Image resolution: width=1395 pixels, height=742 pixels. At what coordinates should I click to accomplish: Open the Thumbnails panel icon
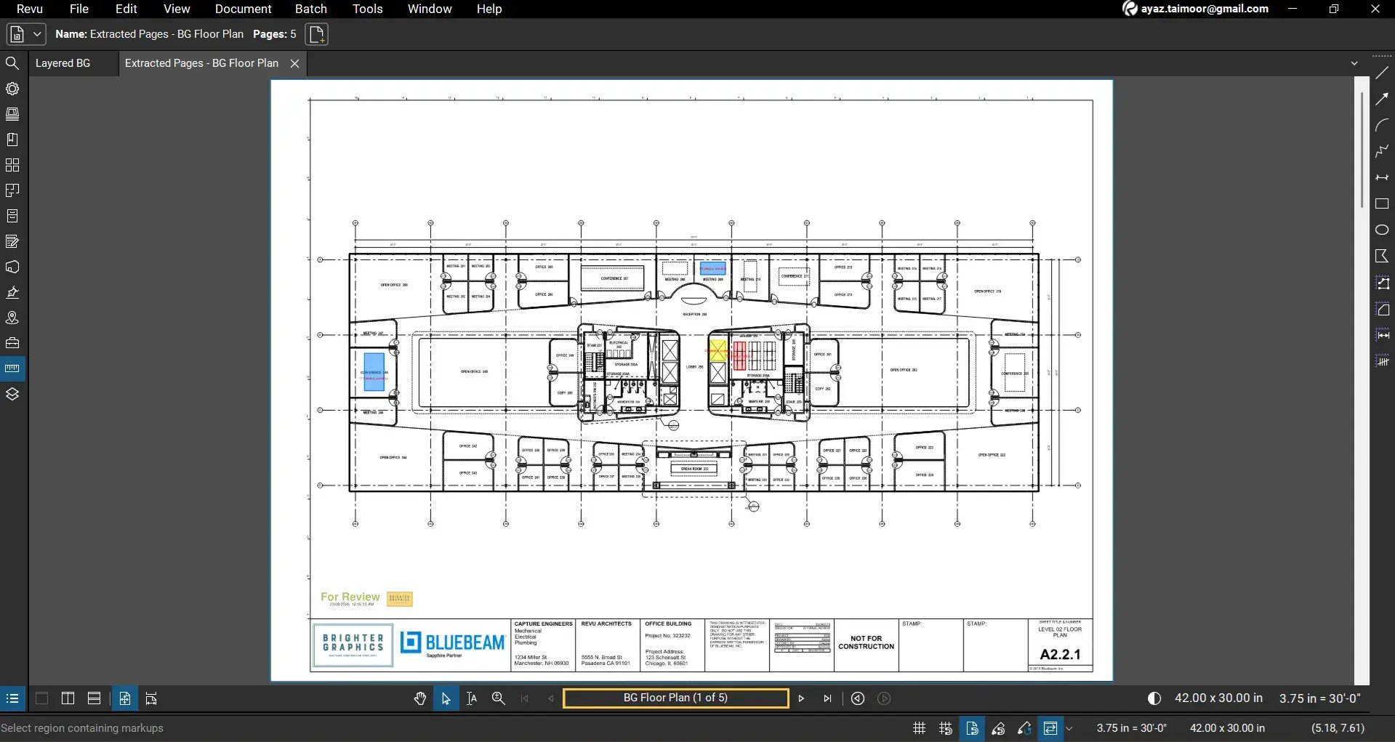pyautogui.click(x=12, y=114)
